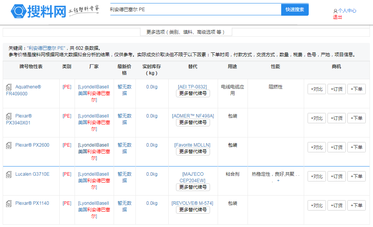Click the 搜料网 logo icon

pos(18,11)
